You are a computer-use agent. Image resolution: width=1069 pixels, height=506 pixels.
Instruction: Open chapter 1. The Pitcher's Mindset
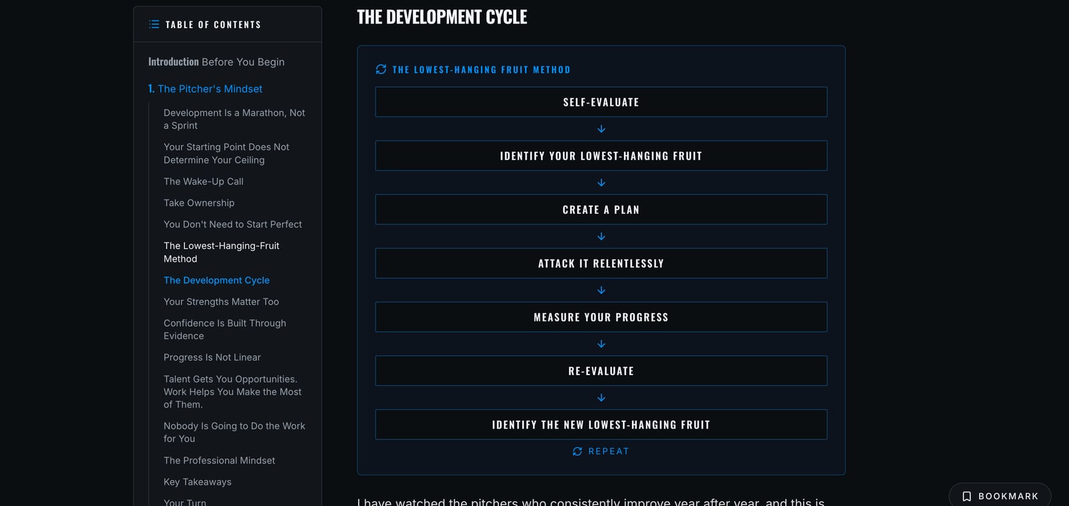(x=205, y=89)
